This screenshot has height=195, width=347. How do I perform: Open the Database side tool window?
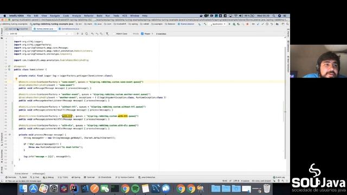tap(288, 47)
